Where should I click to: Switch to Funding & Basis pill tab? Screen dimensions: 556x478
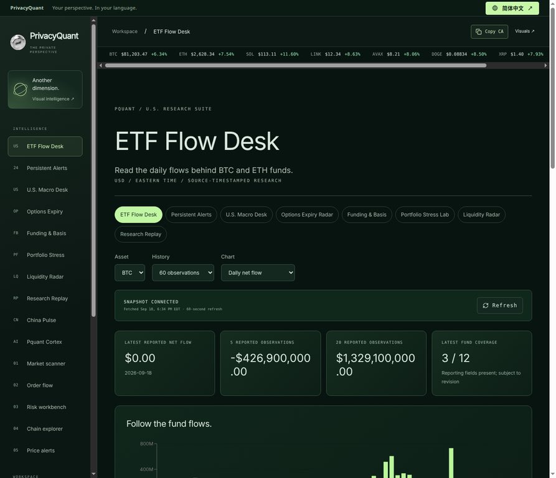[x=367, y=214]
